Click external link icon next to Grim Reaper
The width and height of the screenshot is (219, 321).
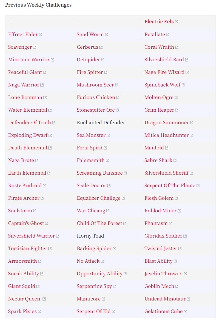coord(177,110)
